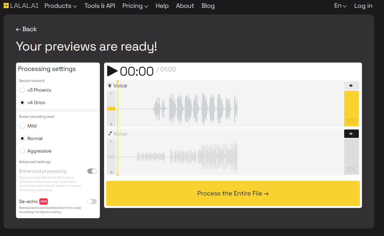The height and width of the screenshot is (236, 384).
Task: Click the back arrow to return
Action: tap(18, 29)
